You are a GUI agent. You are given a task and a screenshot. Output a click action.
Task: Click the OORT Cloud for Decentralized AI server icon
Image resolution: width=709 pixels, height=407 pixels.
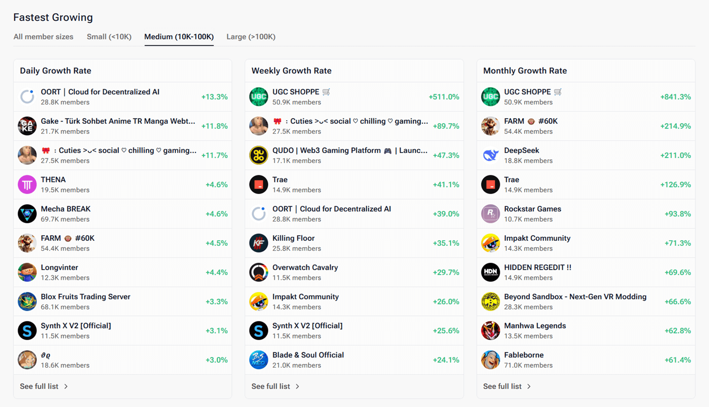27,96
